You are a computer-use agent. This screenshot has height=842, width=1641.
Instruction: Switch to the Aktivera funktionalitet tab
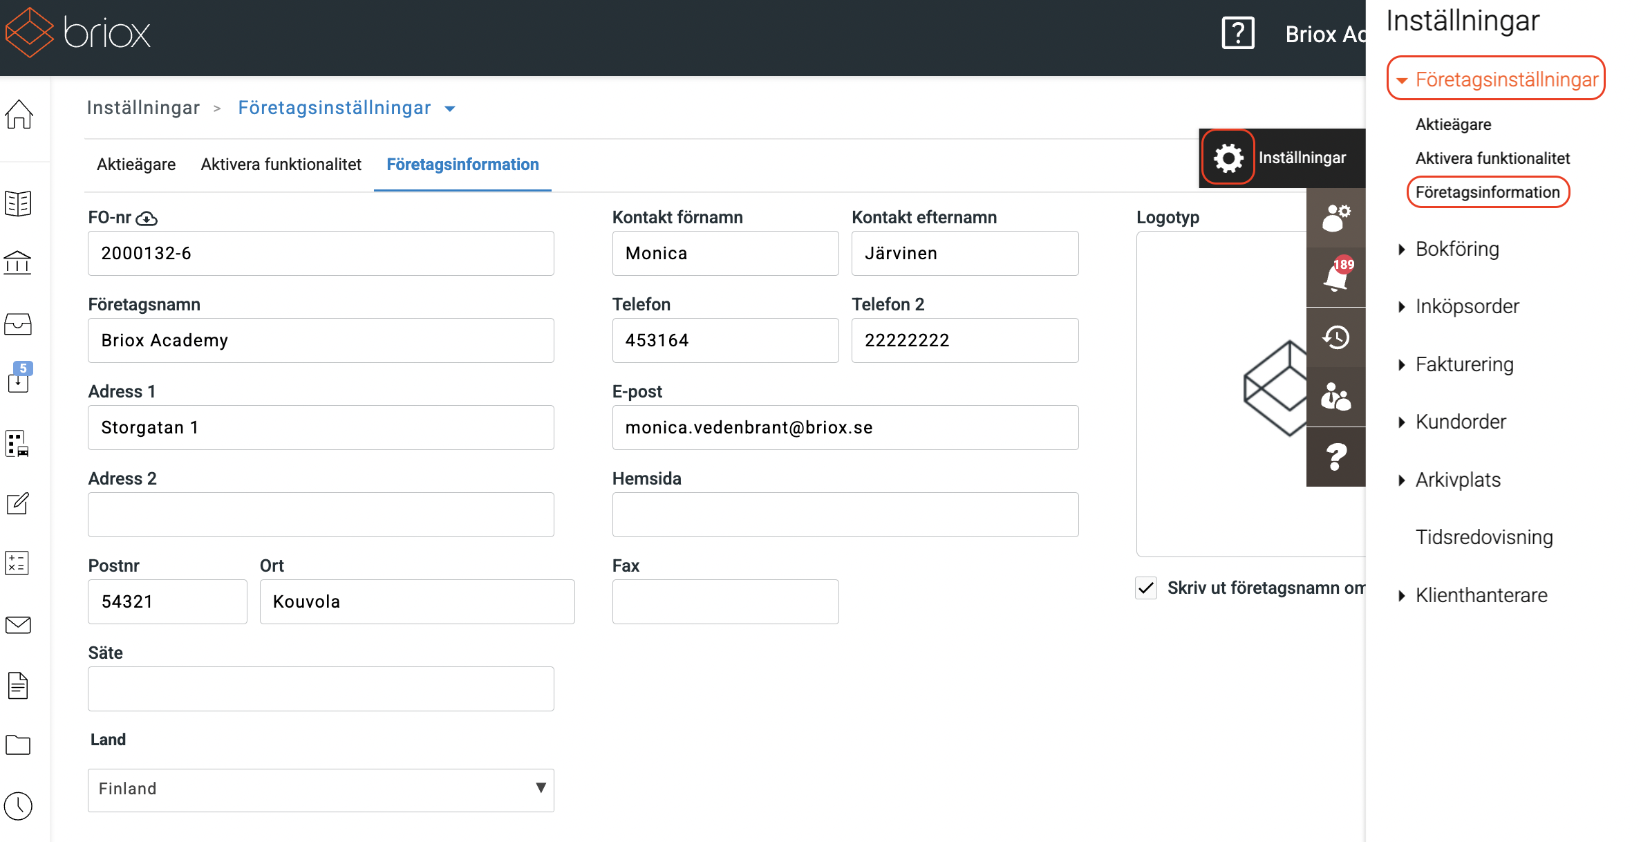point(281,165)
